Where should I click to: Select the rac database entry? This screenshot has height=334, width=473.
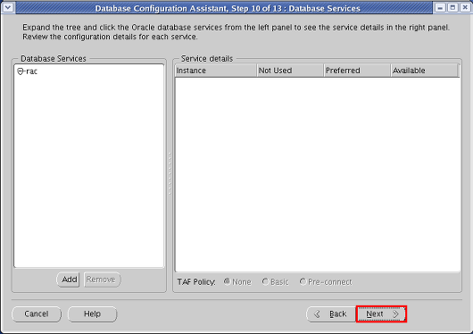click(x=31, y=71)
